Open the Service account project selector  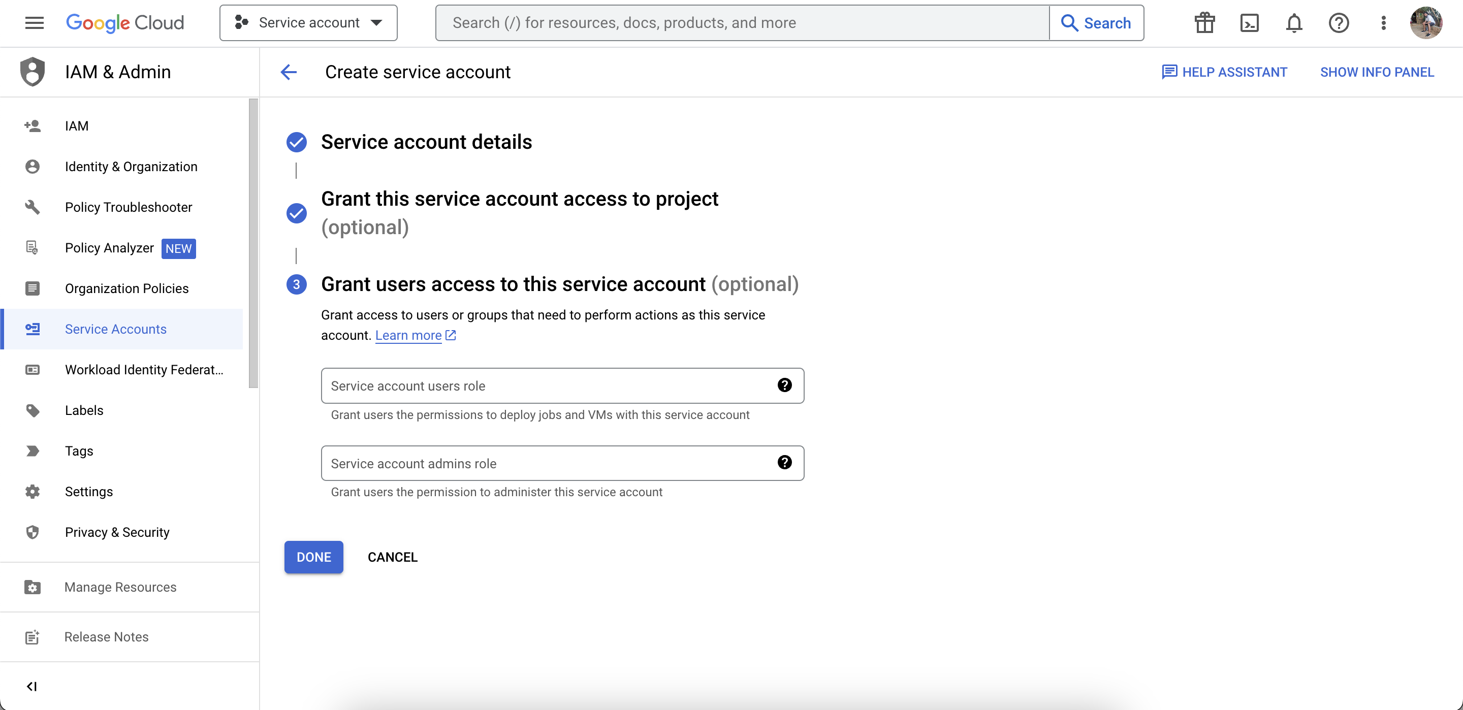308,23
